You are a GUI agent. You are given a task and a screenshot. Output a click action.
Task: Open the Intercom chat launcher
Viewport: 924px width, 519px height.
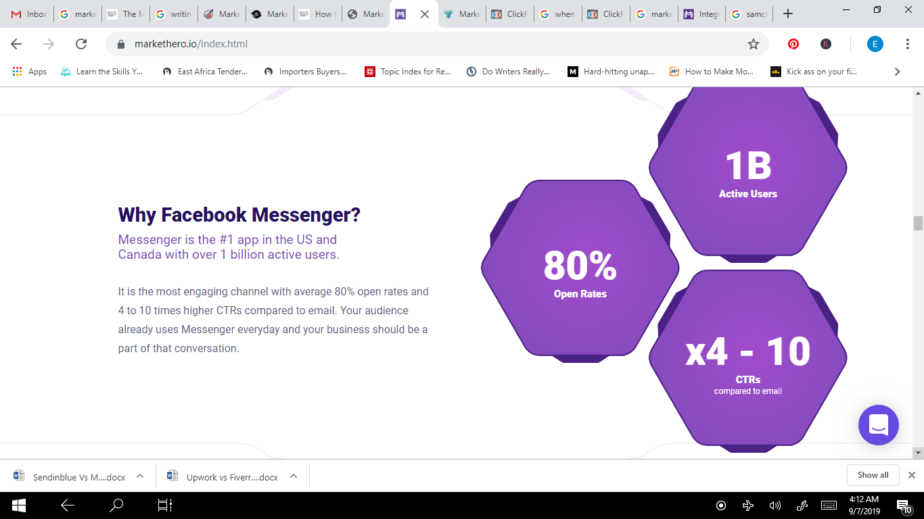click(878, 425)
